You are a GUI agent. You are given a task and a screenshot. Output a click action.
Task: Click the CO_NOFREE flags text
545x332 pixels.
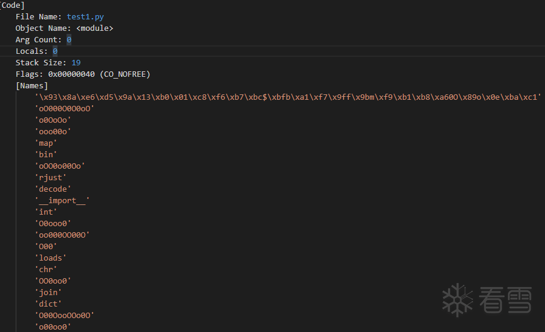tap(125, 74)
